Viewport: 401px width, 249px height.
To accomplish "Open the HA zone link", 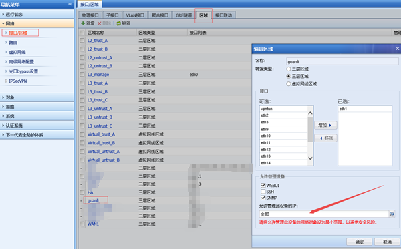I will coord(90,192).
